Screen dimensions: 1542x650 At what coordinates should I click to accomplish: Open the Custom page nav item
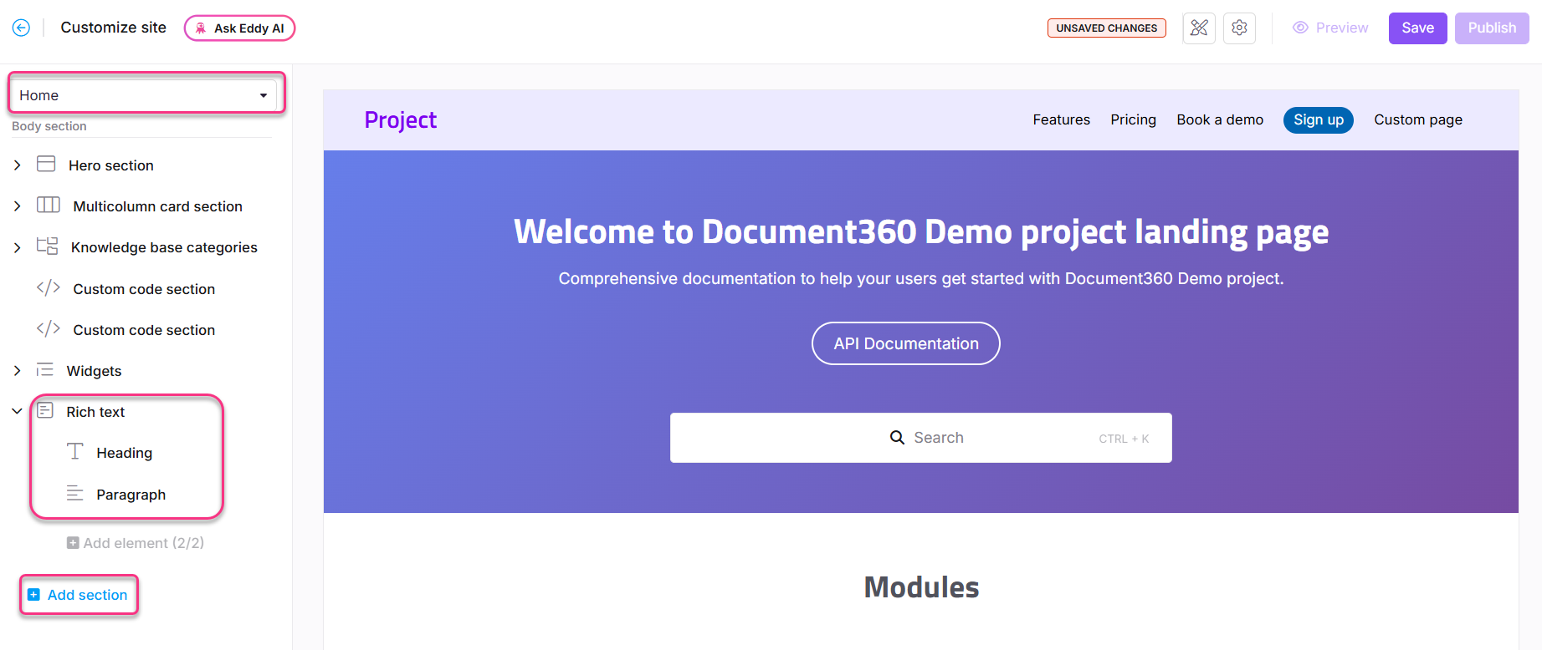tap(1418, 119)
